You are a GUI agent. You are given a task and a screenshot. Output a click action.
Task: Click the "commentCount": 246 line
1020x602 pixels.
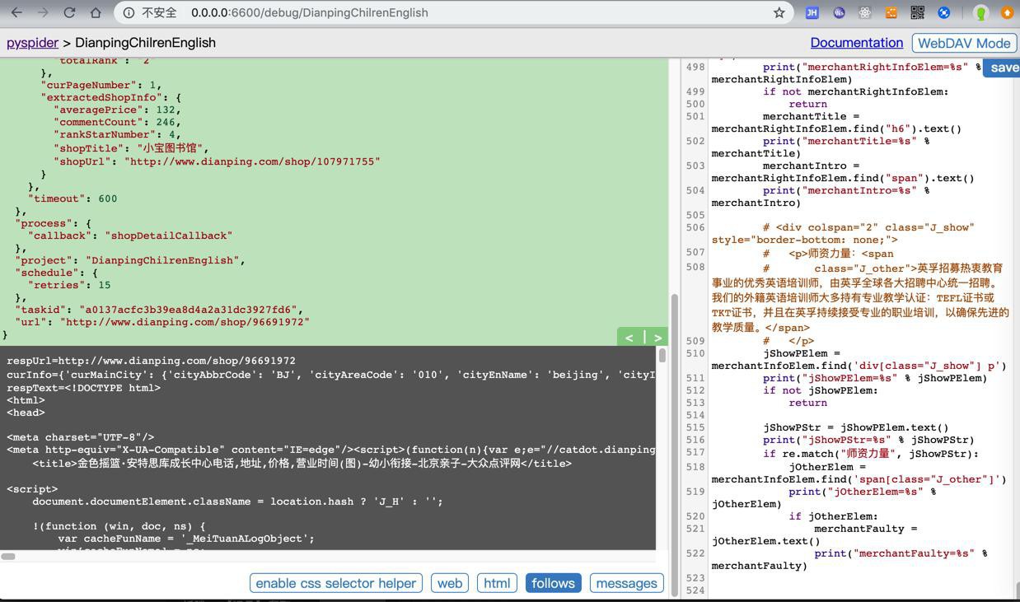point(117,122)
